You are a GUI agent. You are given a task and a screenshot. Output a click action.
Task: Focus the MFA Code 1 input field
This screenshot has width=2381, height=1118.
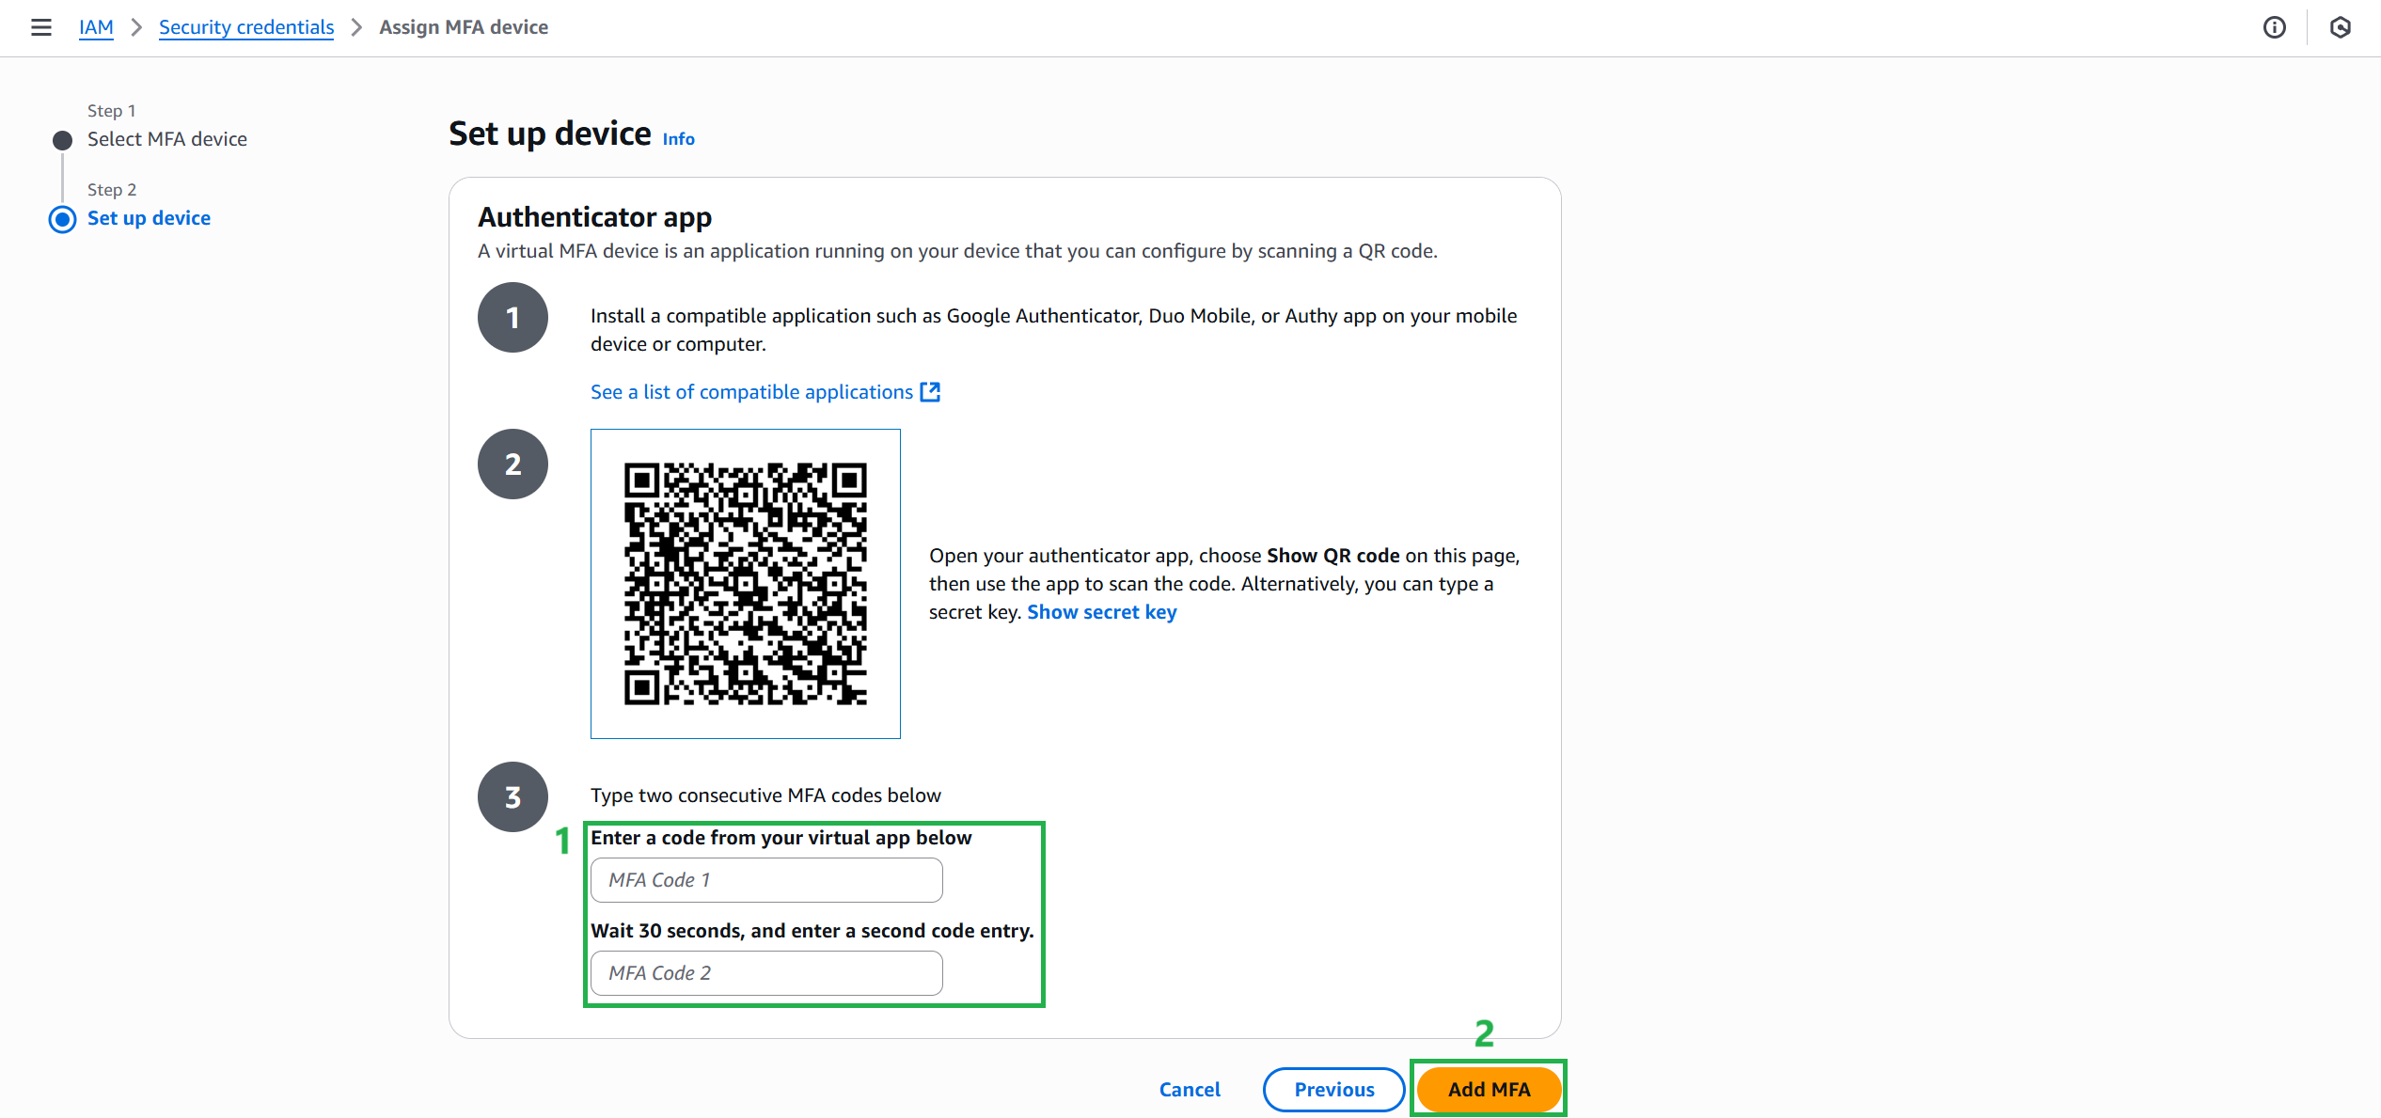pyautogui.click(x=766, y=880)
